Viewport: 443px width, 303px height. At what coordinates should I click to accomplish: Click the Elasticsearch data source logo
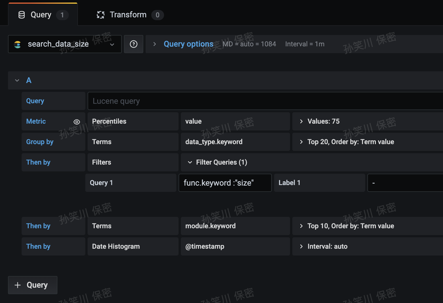pos(17,44)
